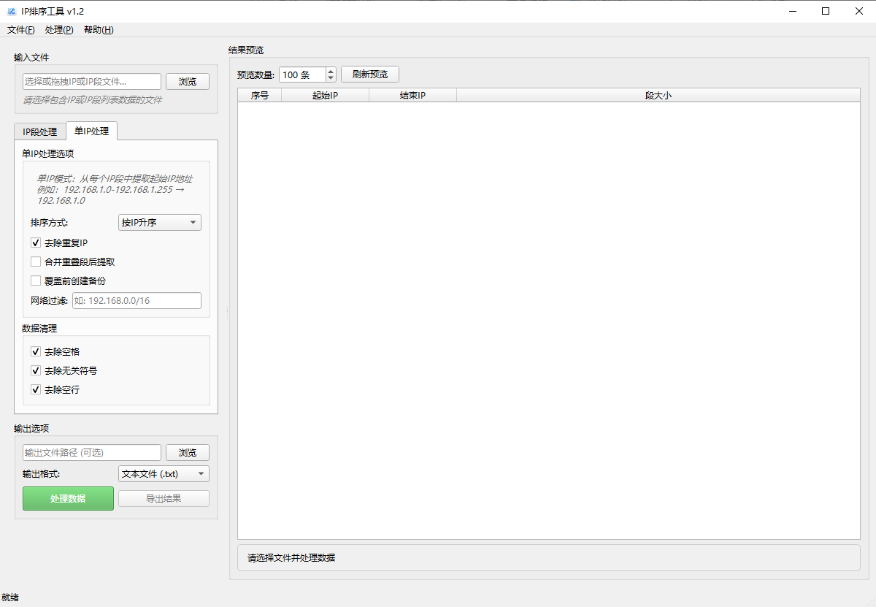The image size is (876, 607).
Task: Check the 覆盖前创建备份 checkbox
Action: [36, 280]
